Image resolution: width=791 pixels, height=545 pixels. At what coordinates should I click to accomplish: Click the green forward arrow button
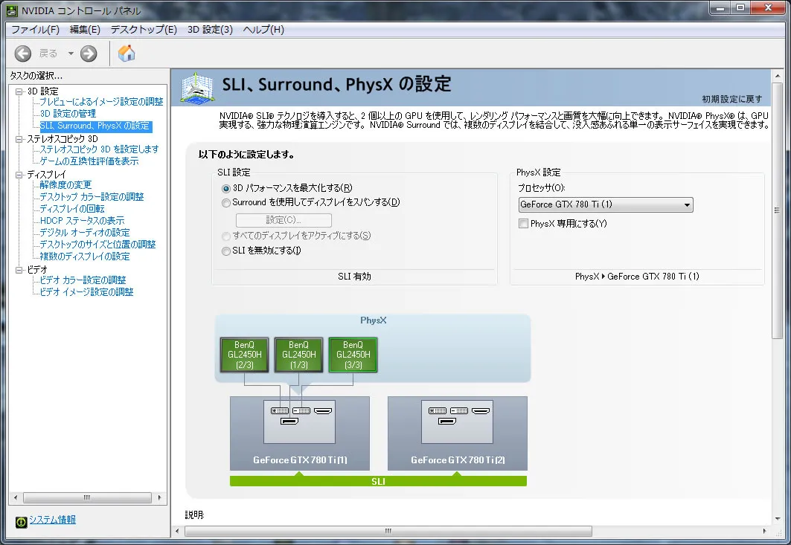point(89,54)
